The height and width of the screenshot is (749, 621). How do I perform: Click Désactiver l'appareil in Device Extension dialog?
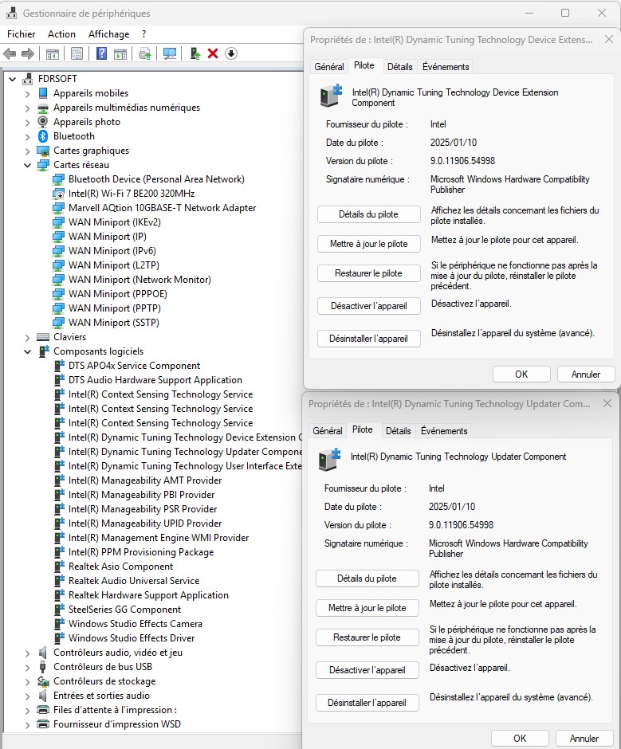coord(368,306)
